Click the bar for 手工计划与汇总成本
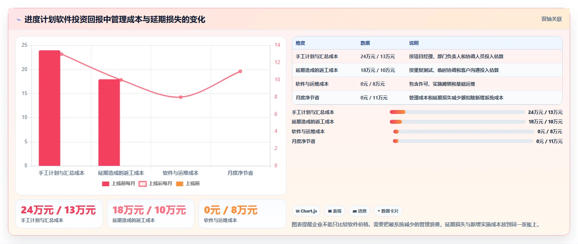The height and width of the screenshot is (244, 578). point(50,108)
